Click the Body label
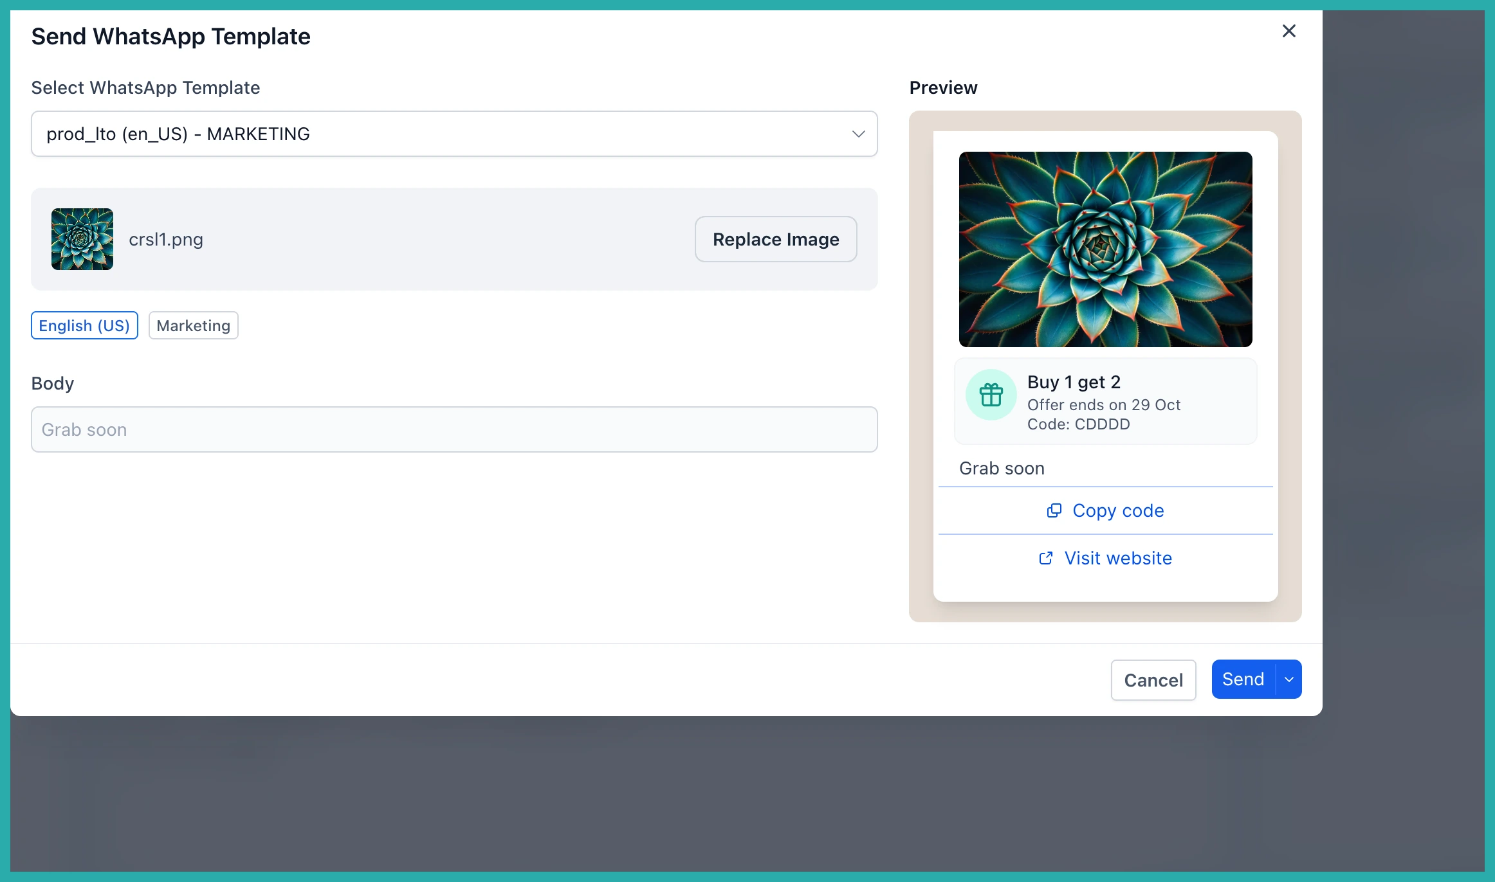The image size is (1495, 882). tap(53, 383)
